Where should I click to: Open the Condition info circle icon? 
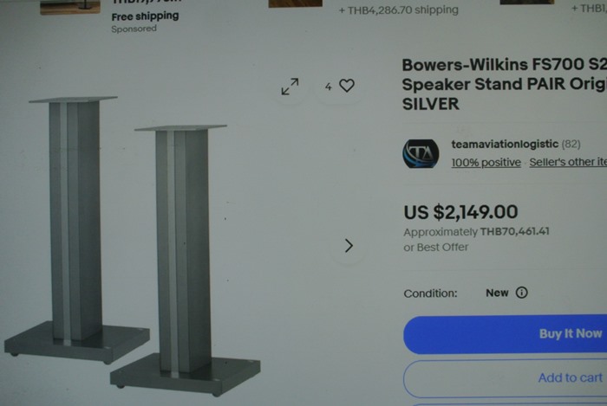click(521, 293)
